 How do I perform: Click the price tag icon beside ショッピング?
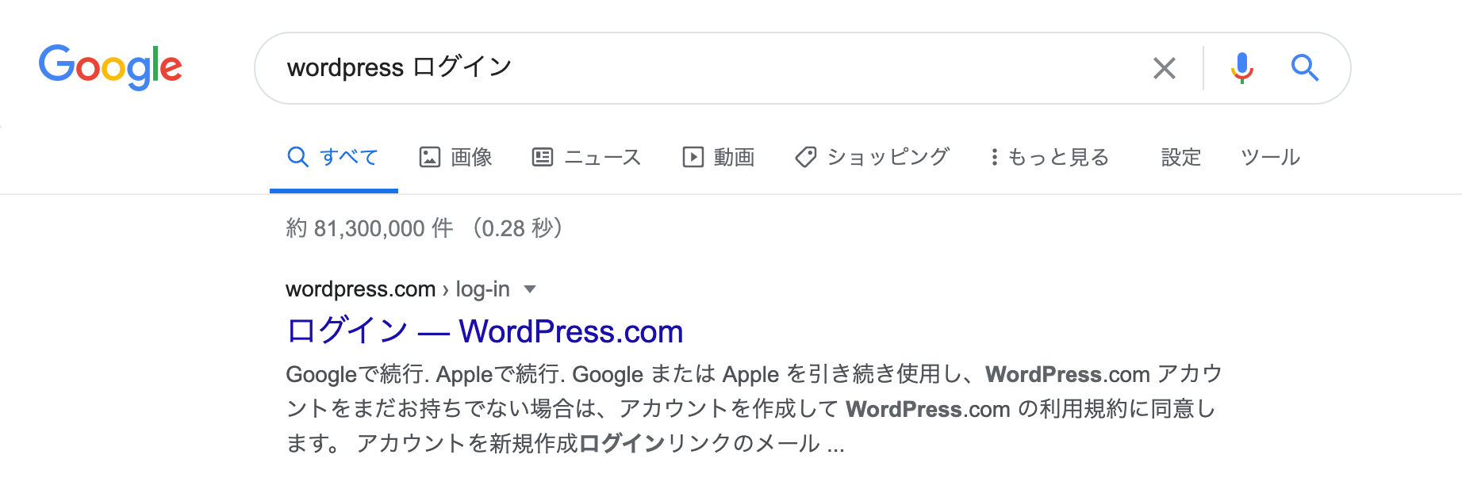point(806,157)
